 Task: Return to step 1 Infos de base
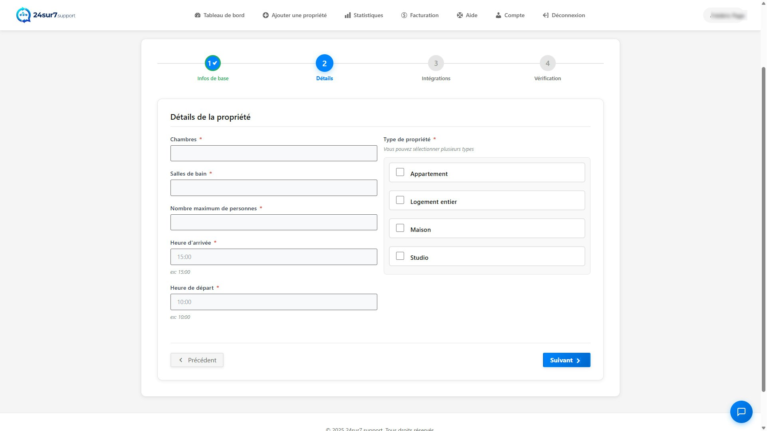click(213, 63)
